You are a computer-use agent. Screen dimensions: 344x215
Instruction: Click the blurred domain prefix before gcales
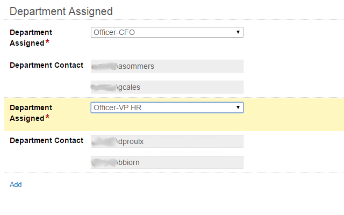[104, 87]
